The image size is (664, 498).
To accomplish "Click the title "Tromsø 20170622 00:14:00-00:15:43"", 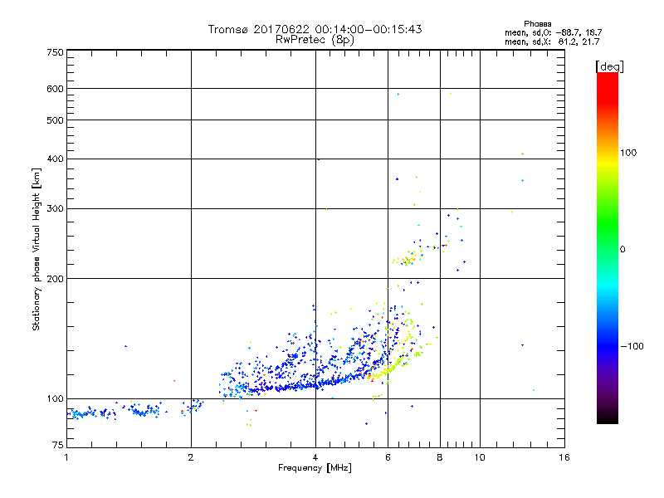I will pos(315,29).
